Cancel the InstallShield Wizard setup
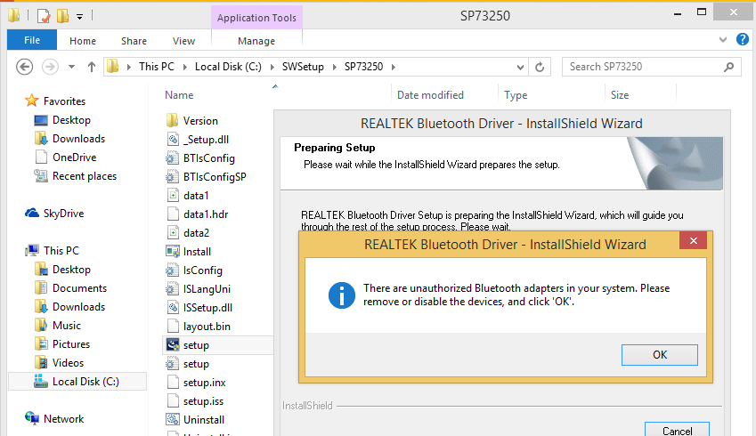 pyautogui.click(x=677, y=430)
